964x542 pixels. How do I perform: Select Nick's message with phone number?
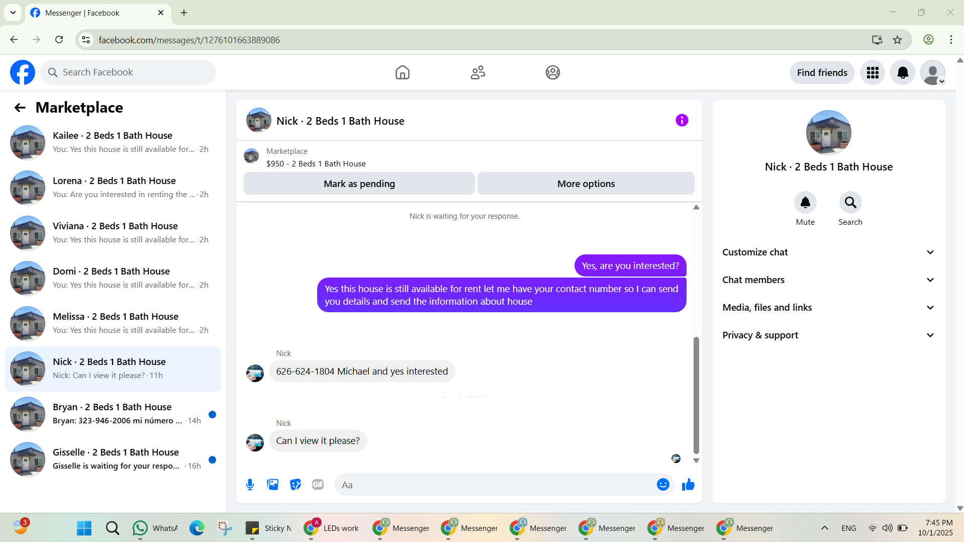(362, 372)
